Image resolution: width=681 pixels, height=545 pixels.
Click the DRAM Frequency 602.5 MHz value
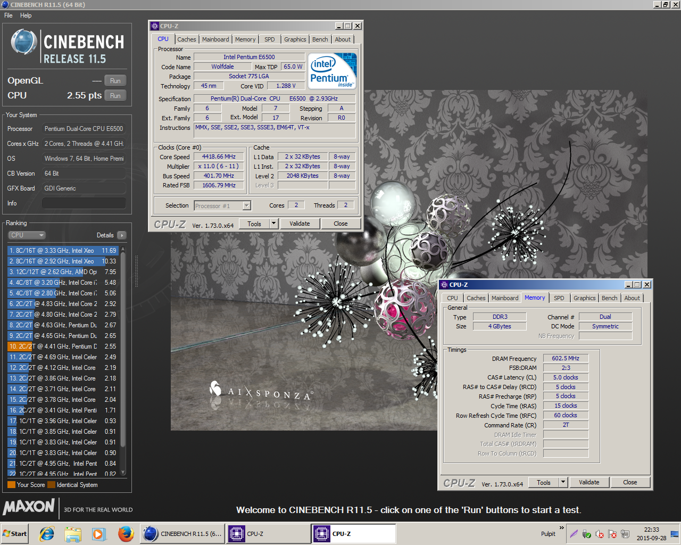566,359
